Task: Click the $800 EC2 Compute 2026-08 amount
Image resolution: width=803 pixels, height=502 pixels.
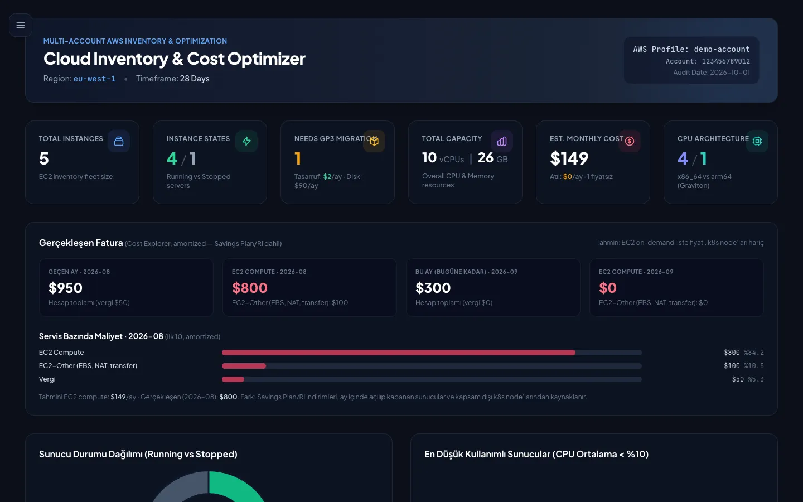Action: 250,288
